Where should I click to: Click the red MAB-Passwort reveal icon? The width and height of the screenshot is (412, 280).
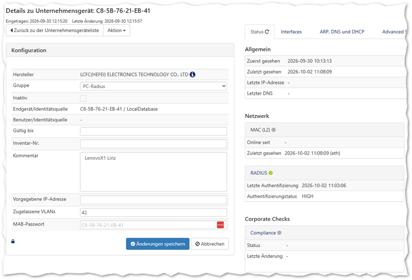[220, 225]
